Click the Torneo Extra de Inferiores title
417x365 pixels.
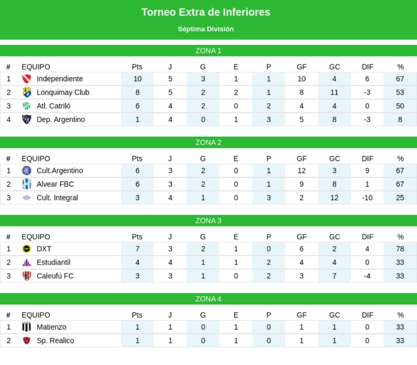pos(206,12)
